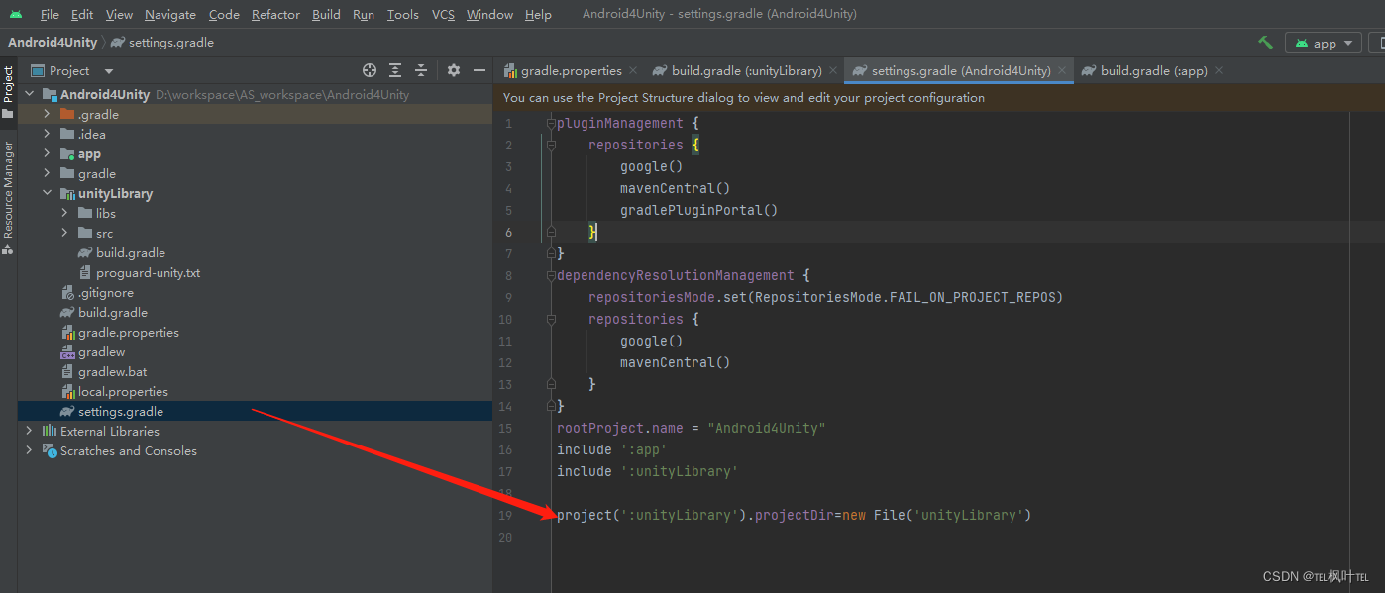Click Select Opened File locate icon
This screenshot has width=1385, height=593.
coord(370,70)
